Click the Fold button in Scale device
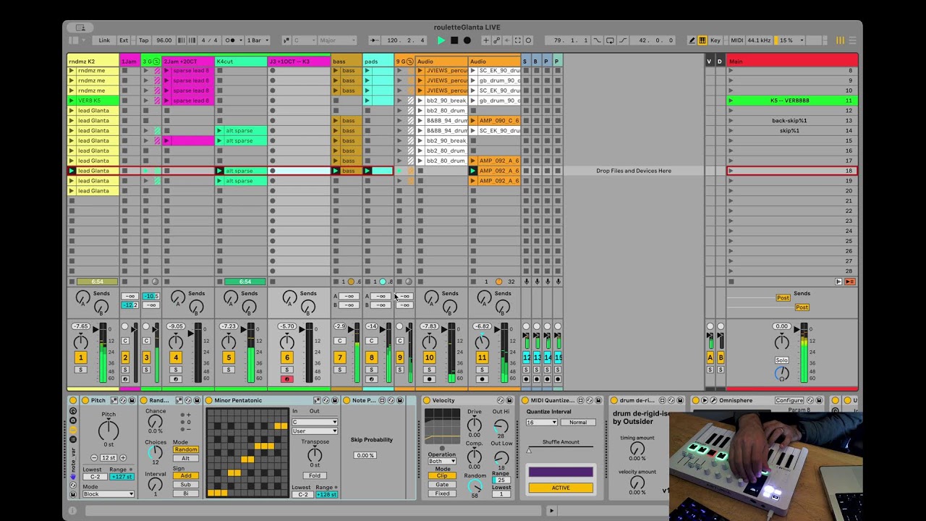The height and width of the screenshot is (521, 926). [315, 475]
